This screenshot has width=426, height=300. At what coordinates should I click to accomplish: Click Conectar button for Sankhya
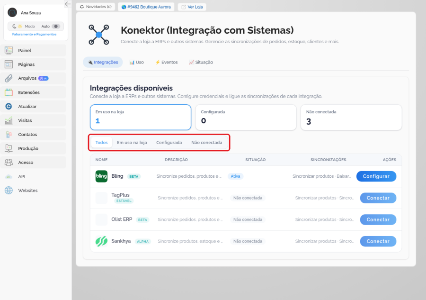click(378, 241)
